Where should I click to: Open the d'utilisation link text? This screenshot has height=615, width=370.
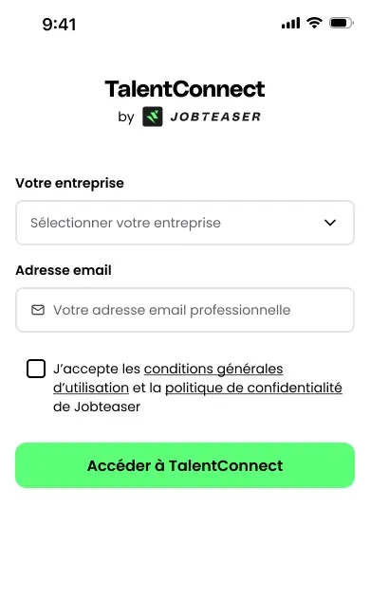pos(91,388)
